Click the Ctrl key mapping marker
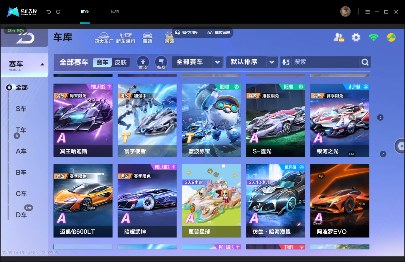The height and width of the screenshot is (262, 405). 352,154
